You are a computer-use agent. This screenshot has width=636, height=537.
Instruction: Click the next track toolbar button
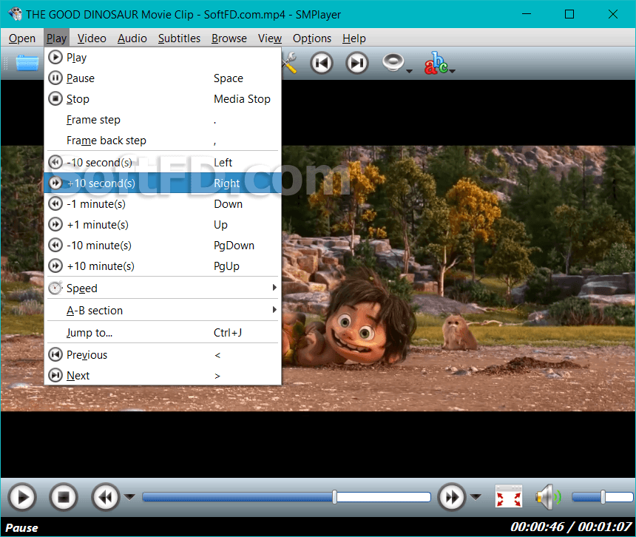[x=357, y=64]
